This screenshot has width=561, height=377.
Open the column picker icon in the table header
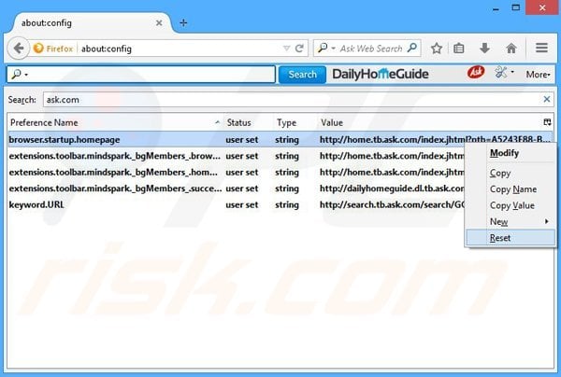point(547,122)
